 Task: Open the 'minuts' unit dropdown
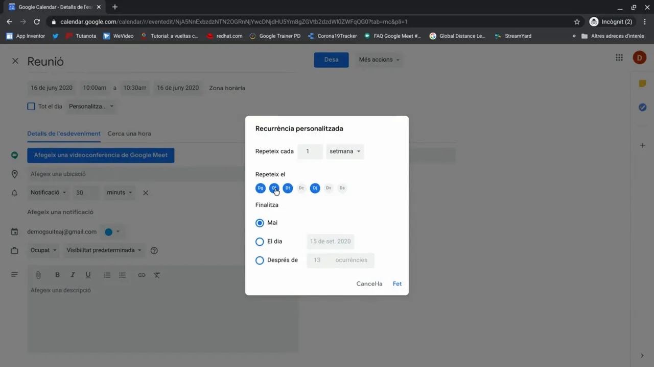pos(120,193)
